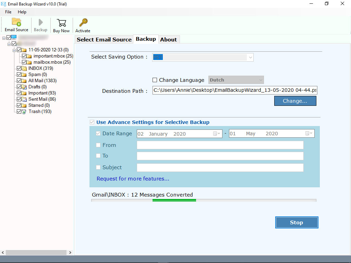Switch to the About tab
Screen dimensions: 351x263
click(x=169, y=39)
